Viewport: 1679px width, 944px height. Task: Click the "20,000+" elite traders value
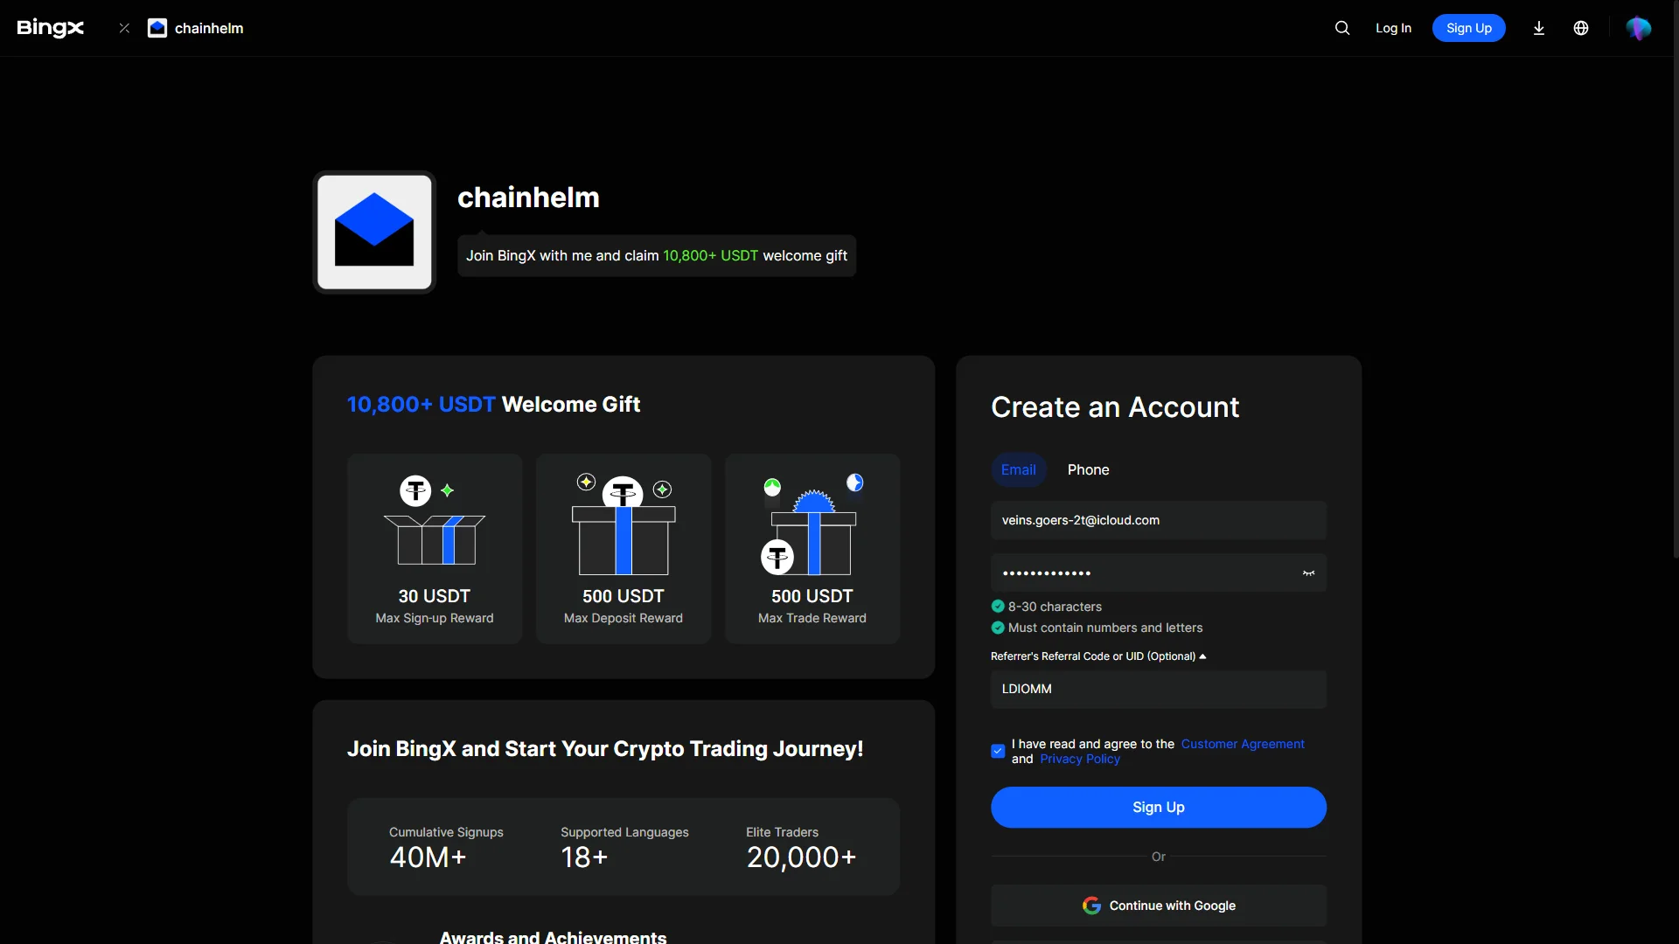point(801,857)
